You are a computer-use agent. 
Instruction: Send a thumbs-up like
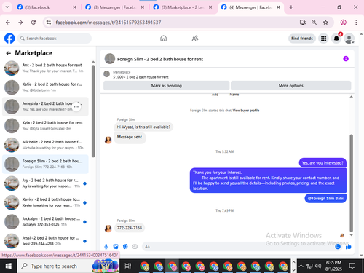point(349,247)
